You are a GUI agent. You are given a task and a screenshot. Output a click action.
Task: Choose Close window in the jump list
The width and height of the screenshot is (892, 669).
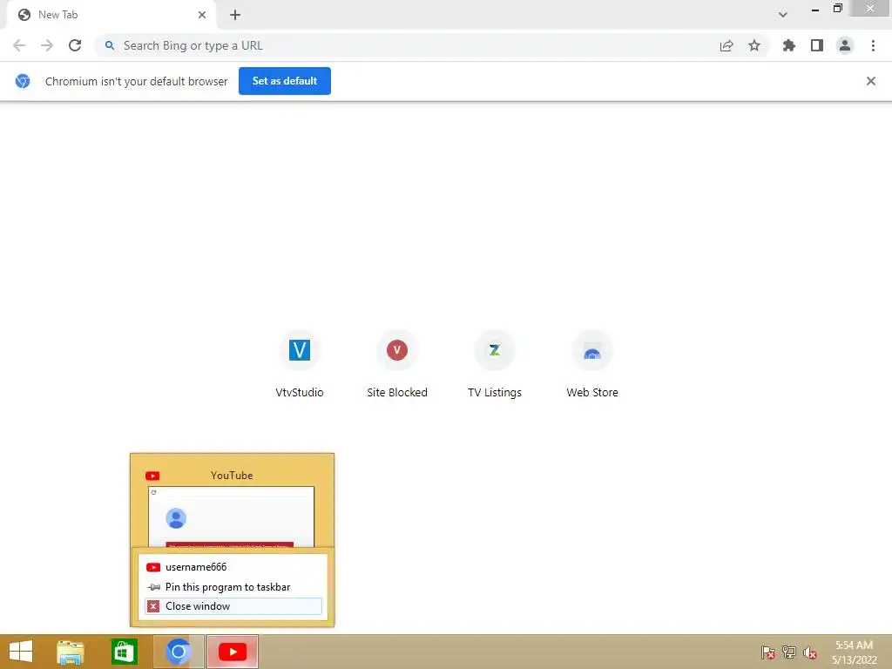coord(233,606)
